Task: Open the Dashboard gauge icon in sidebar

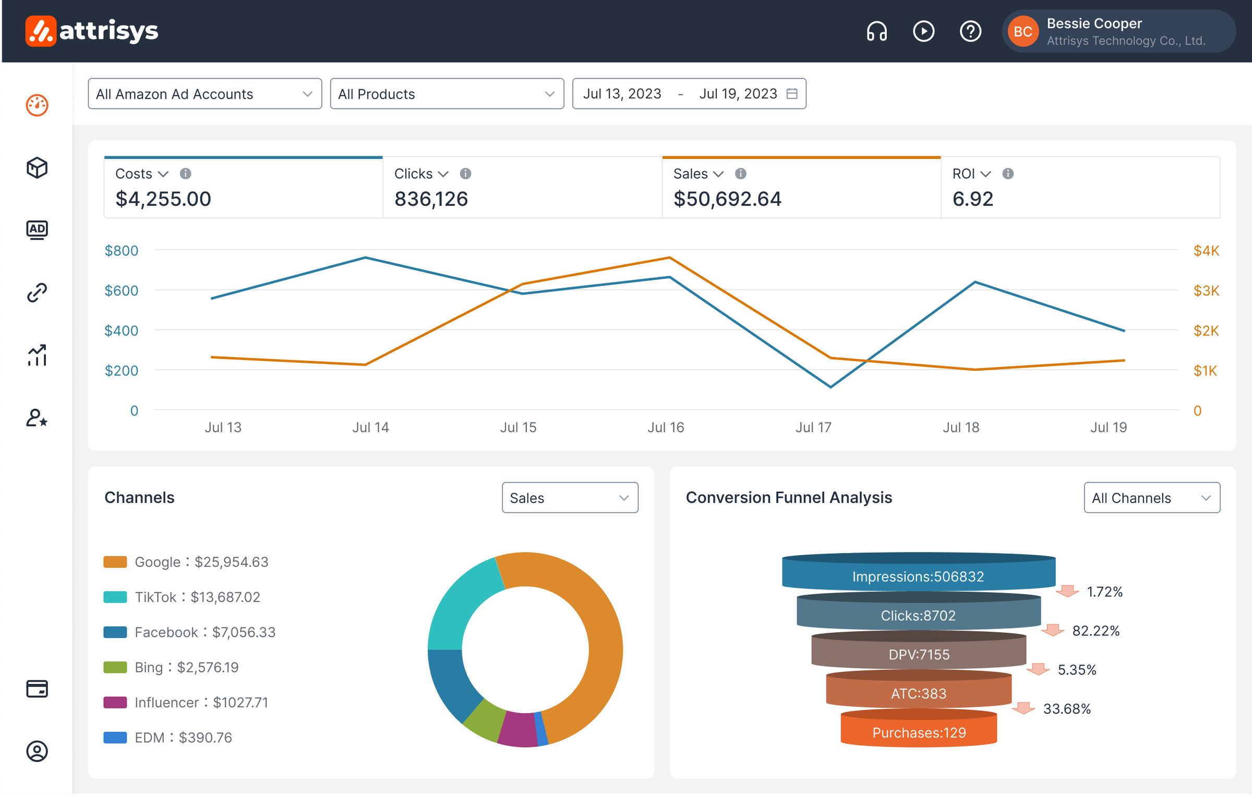Action: (x=37, y=105)
